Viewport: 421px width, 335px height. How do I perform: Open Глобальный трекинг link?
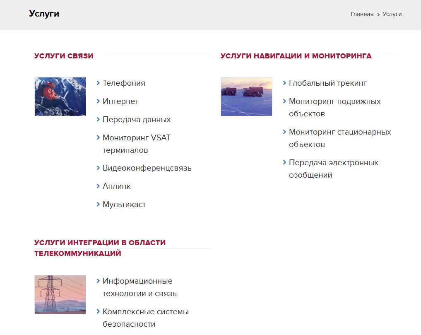(328, 83)
